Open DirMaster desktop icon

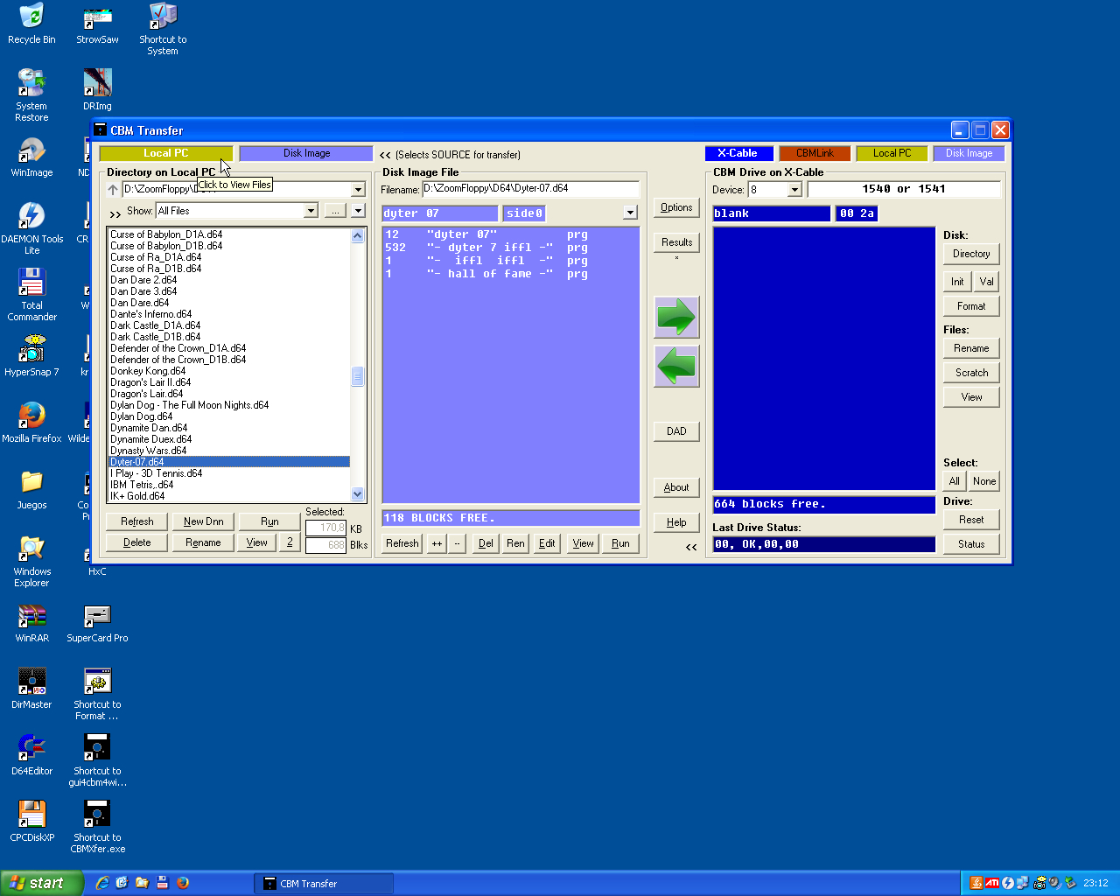[x=31, y=689]
